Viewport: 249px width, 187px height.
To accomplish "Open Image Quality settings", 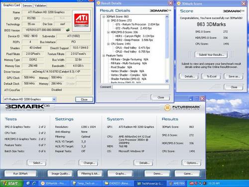I will tap(60, 174).
